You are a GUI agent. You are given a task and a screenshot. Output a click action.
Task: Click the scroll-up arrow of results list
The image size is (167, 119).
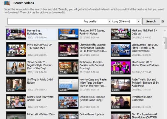point(165,31)
